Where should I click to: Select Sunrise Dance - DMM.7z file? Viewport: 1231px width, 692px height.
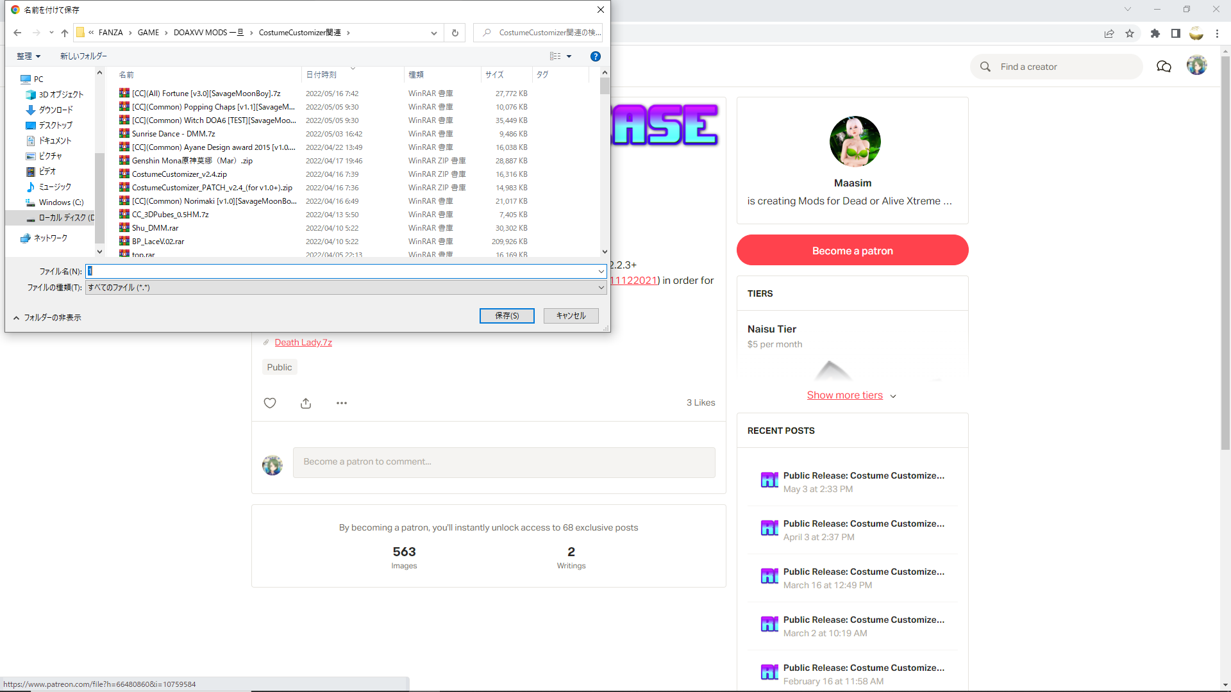(173, 134)
